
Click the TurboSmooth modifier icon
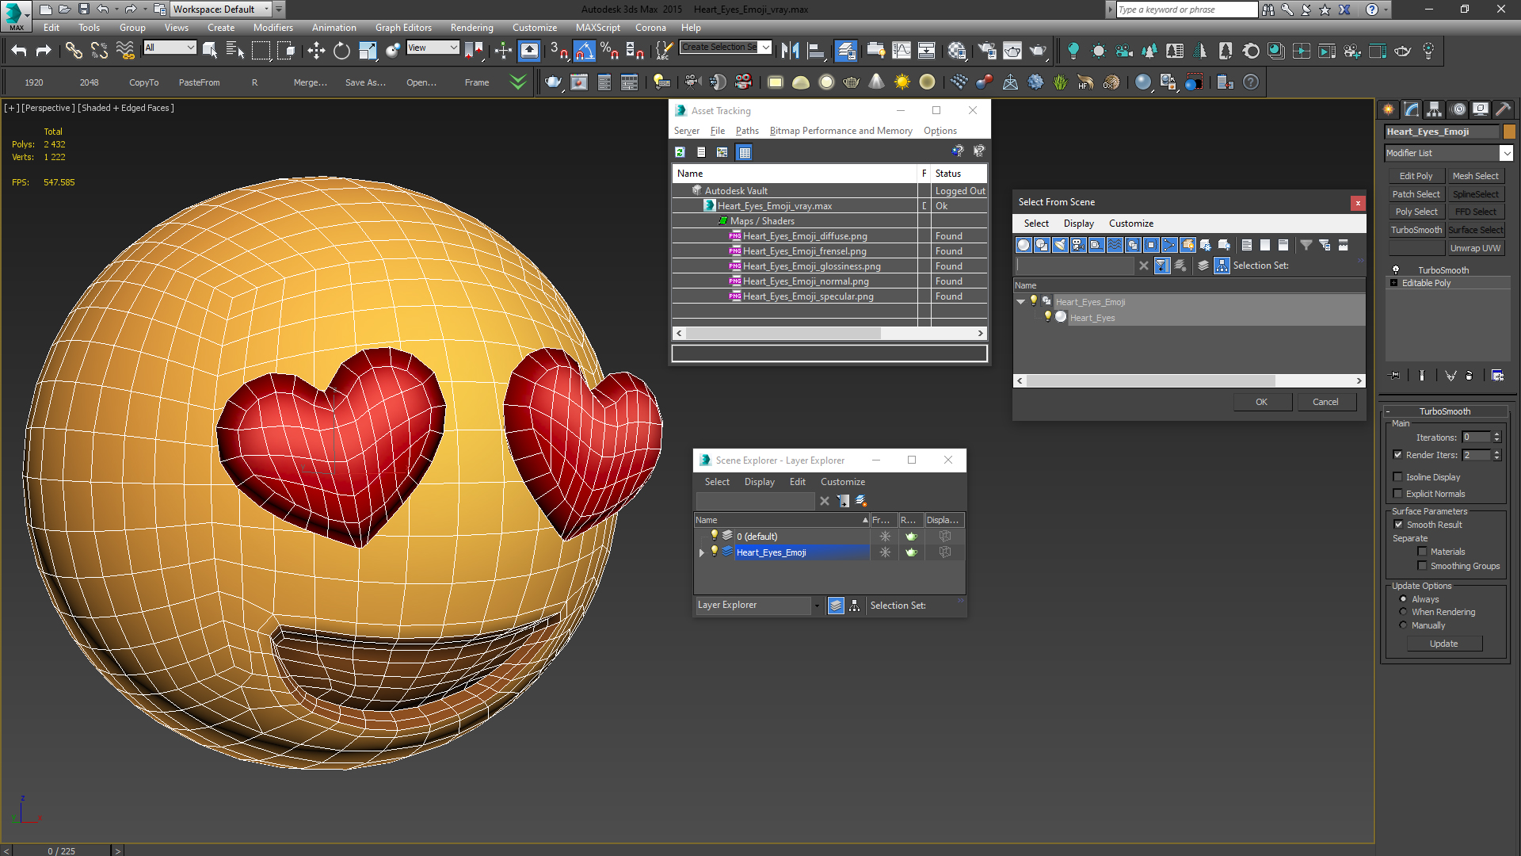(x=1396, y=269)
